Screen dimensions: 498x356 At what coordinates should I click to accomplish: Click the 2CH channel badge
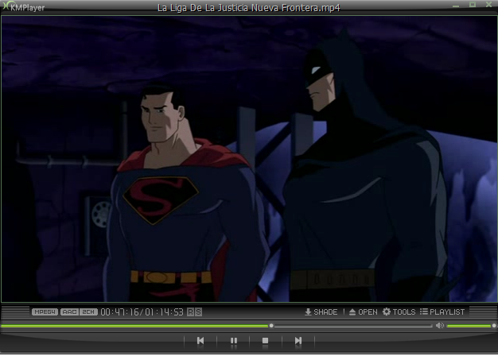pyautogui.click(x=88, y=311)
